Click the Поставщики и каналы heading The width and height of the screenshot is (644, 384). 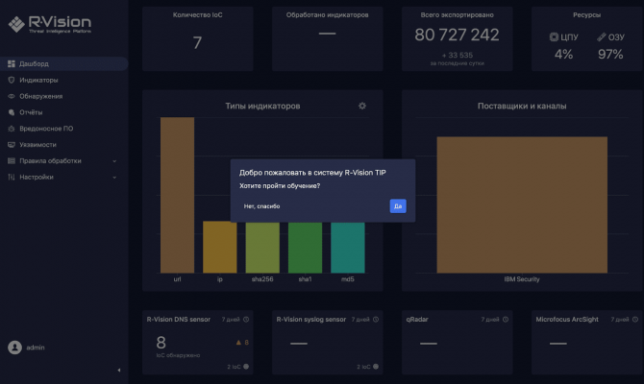(522, 106)
